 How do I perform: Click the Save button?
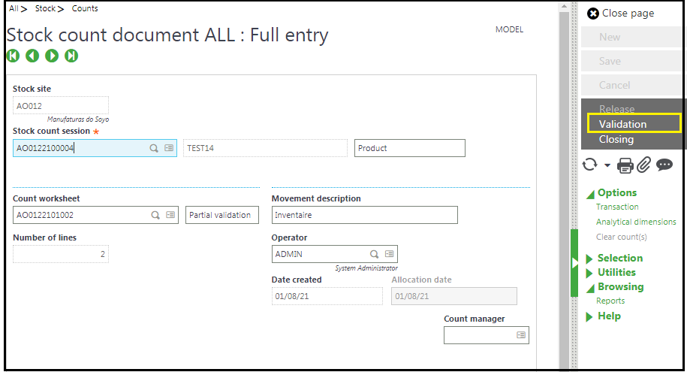tap(631, 61)
